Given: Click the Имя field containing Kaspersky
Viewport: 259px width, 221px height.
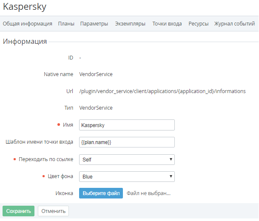Looking at the screenshot, I should (127, 125).
